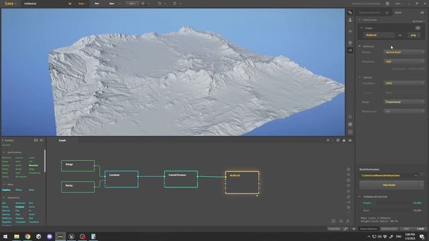Click the New button in top toolbar
The height and width of the screenshot is (241, 429).
[97, 3]
